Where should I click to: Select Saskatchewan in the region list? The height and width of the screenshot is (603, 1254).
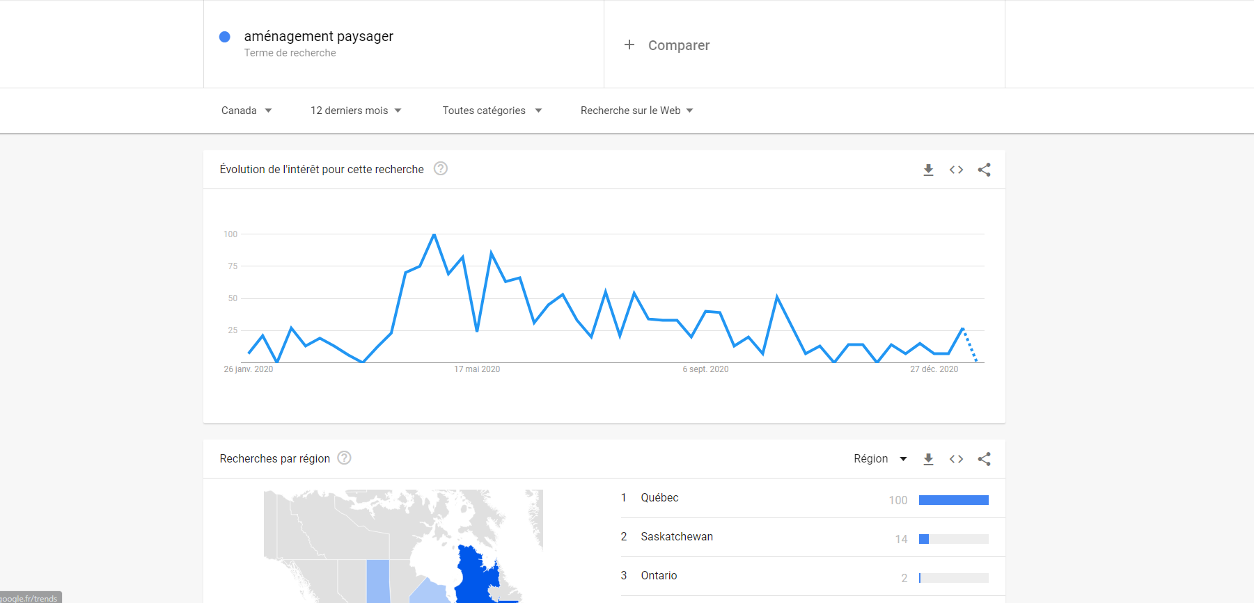(676, 537)
